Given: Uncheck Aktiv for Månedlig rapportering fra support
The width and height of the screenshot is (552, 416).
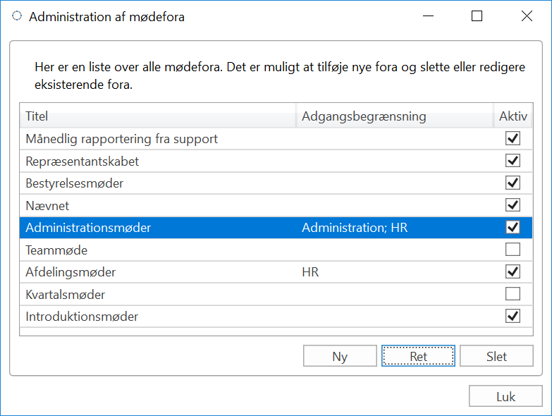Looking at the screenshot, I should (x=513, y=139).
